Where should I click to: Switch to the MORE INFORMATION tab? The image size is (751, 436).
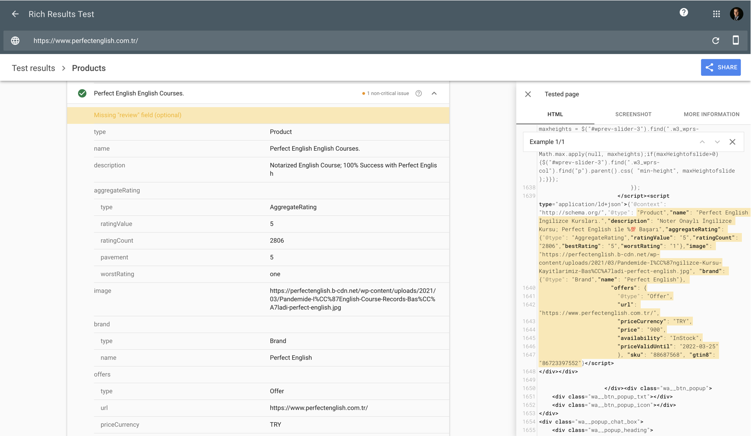pos(711,114)
